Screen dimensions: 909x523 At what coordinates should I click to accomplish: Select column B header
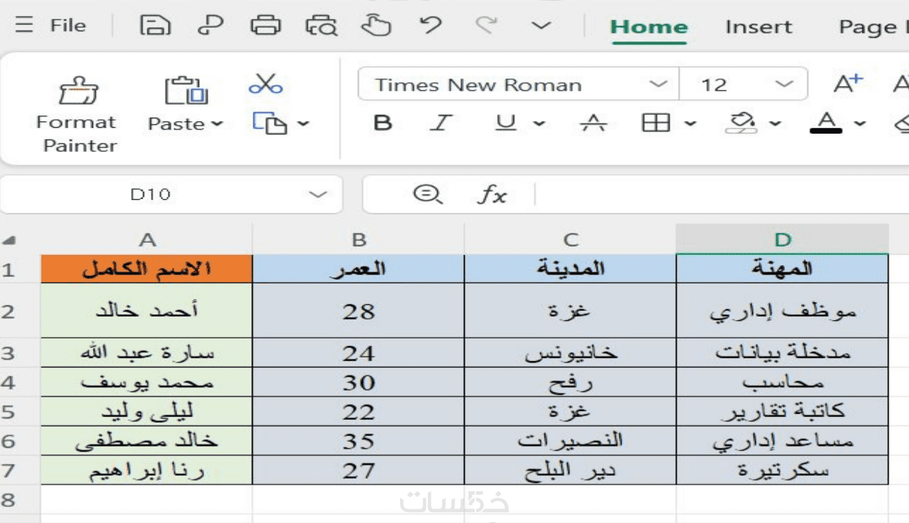coord(359,240)
